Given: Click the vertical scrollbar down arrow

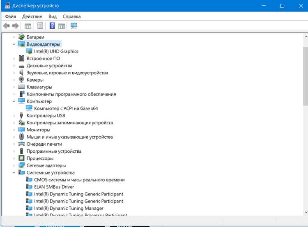Looking at the screenshot, I should [x=306, y=212].
